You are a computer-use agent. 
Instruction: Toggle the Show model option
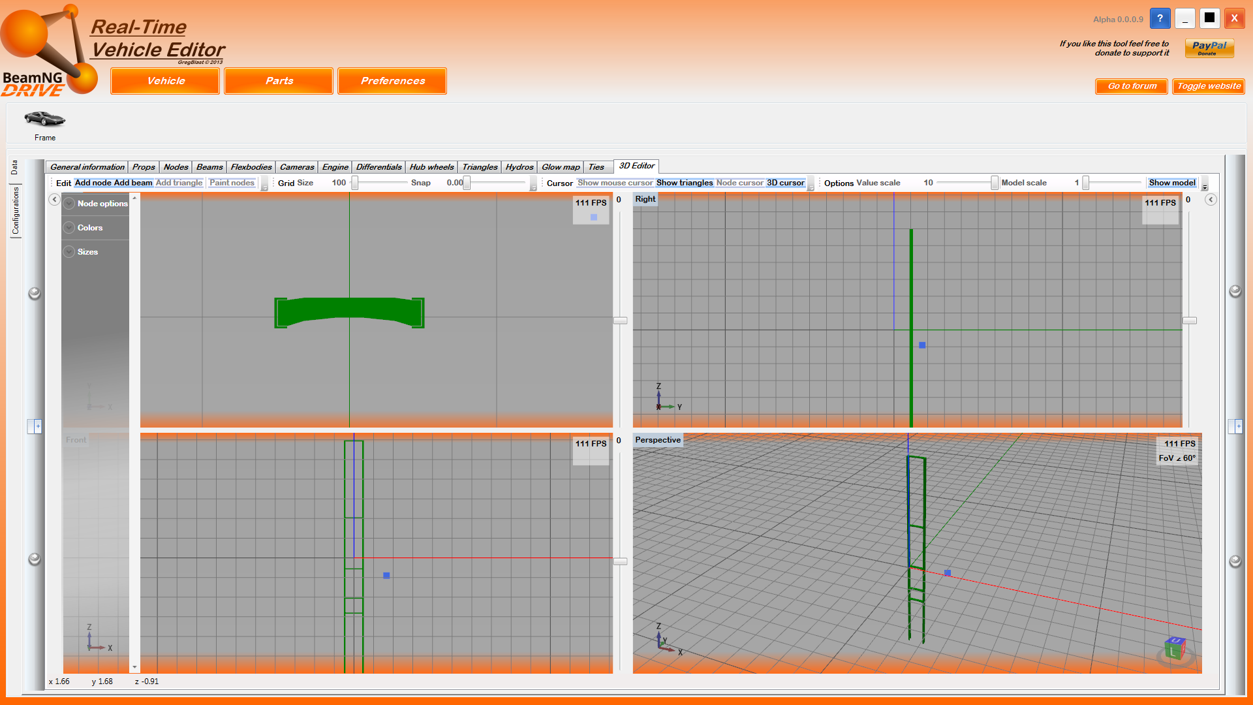tap(1171, 183)
